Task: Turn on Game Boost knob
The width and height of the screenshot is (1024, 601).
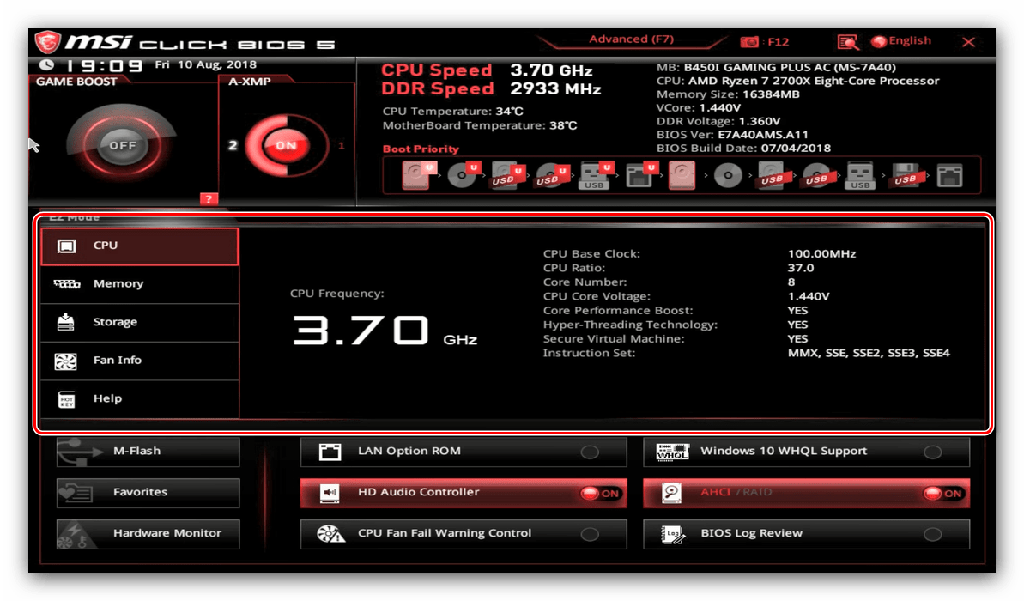Action: click(123, 145)
